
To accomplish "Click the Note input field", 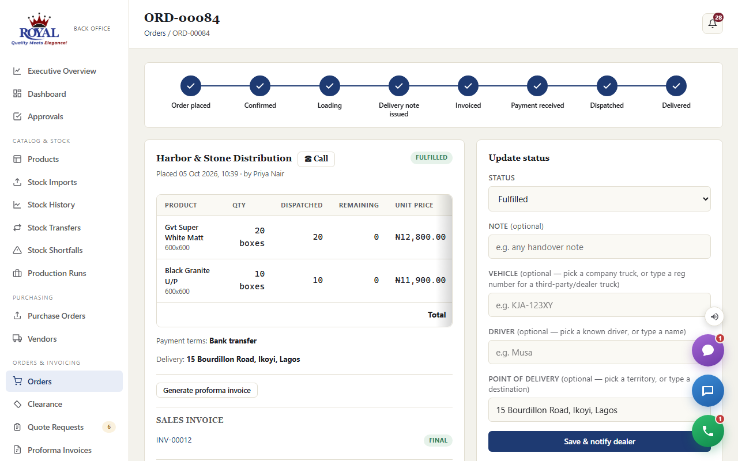I will pos(600,247).
